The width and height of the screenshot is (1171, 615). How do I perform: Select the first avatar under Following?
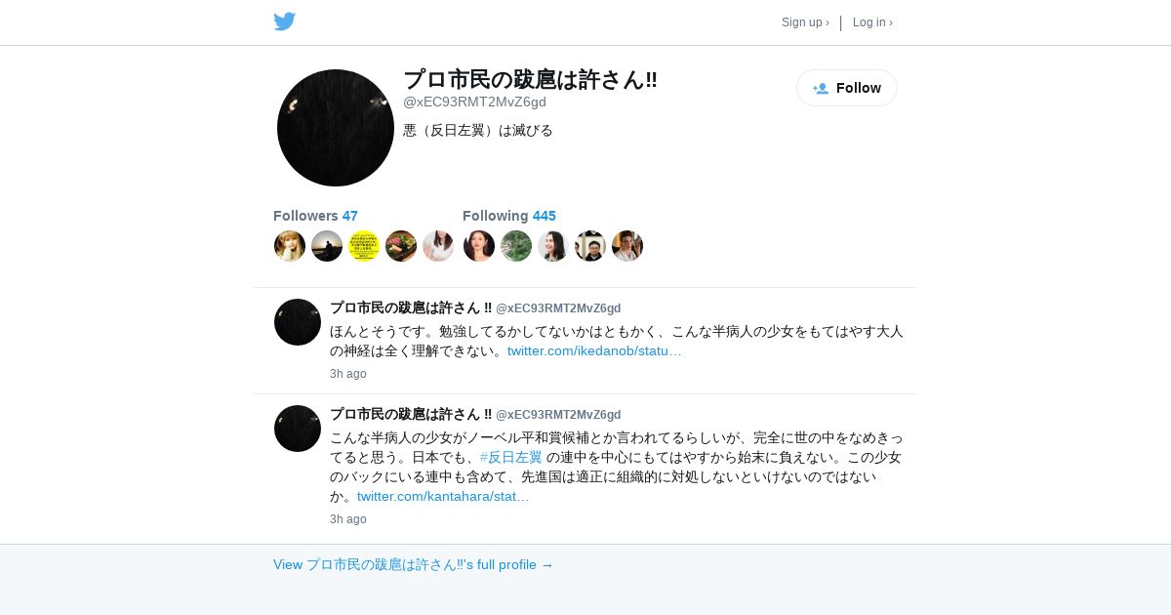click(479, 246)
